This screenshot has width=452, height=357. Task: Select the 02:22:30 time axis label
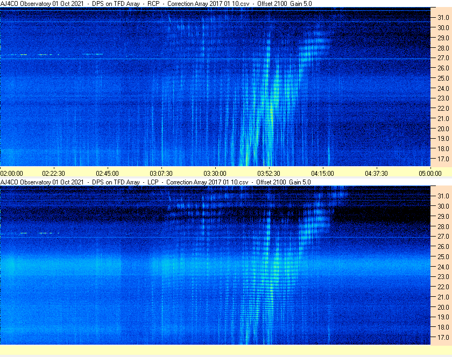click(54, 174)
